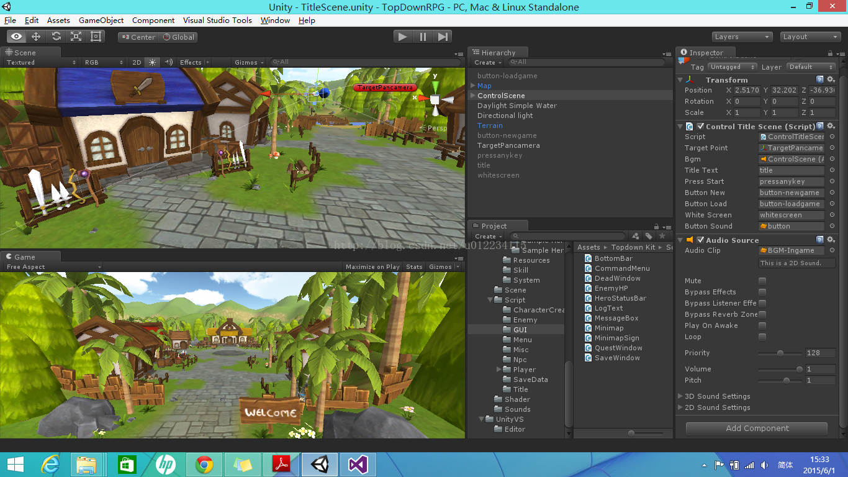Image resolution: width=848 pixels, height=477 pixels.
Task: Click Search by Label icon in Project
Action: (x=649, y=236)
